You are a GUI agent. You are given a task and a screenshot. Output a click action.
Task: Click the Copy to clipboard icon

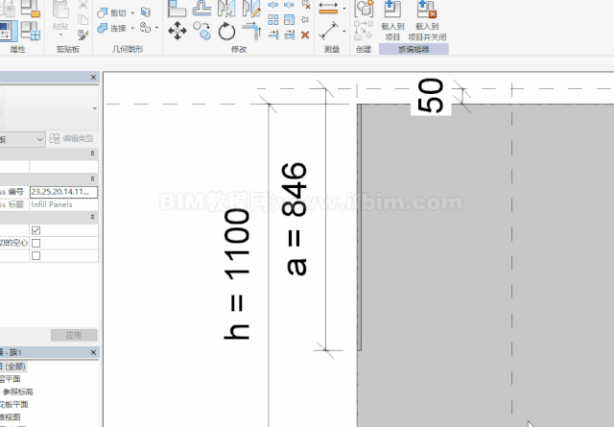coord(83,19)
